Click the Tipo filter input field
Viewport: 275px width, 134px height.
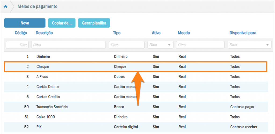(x=126, y=45)
